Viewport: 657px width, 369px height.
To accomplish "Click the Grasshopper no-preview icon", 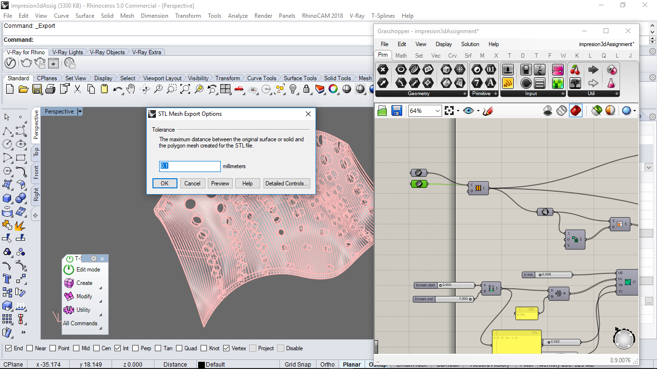I will pyautogui.click(x=548, y=111).
